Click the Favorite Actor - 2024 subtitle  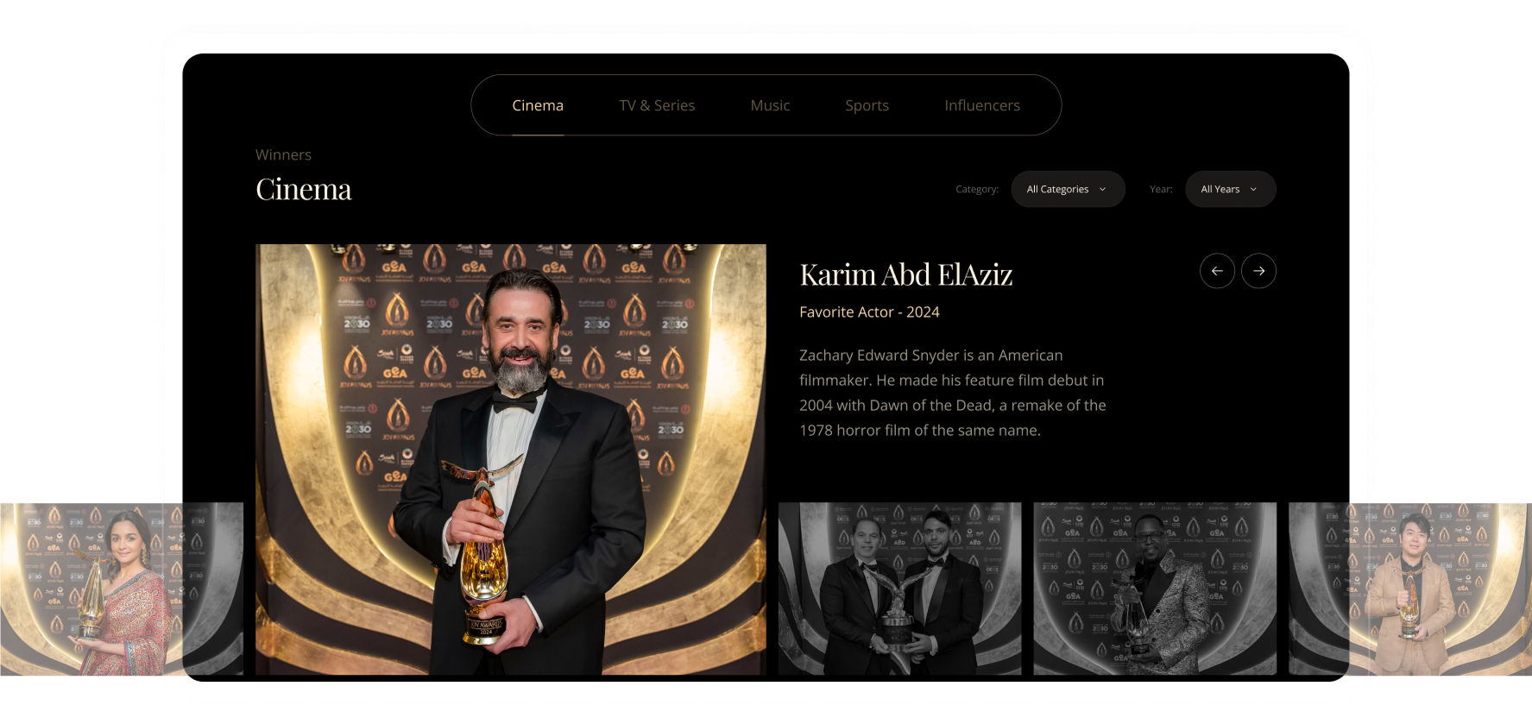[x=869, y=312]
